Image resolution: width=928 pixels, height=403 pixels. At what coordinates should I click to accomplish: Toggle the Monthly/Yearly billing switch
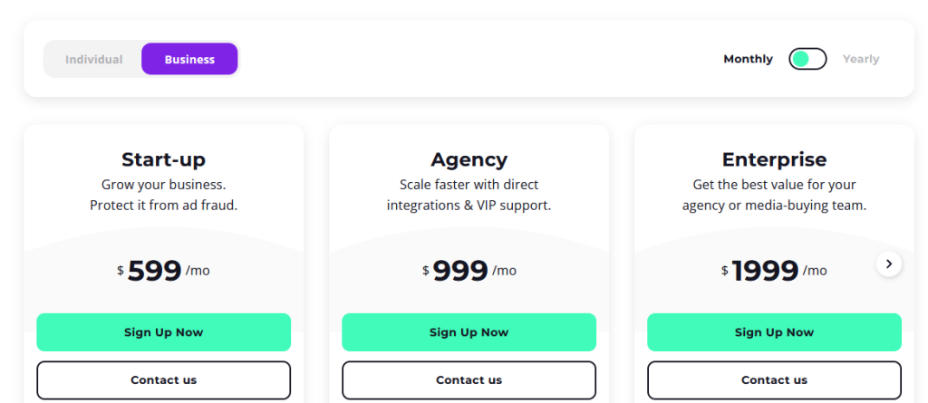(x=807, y=59)
